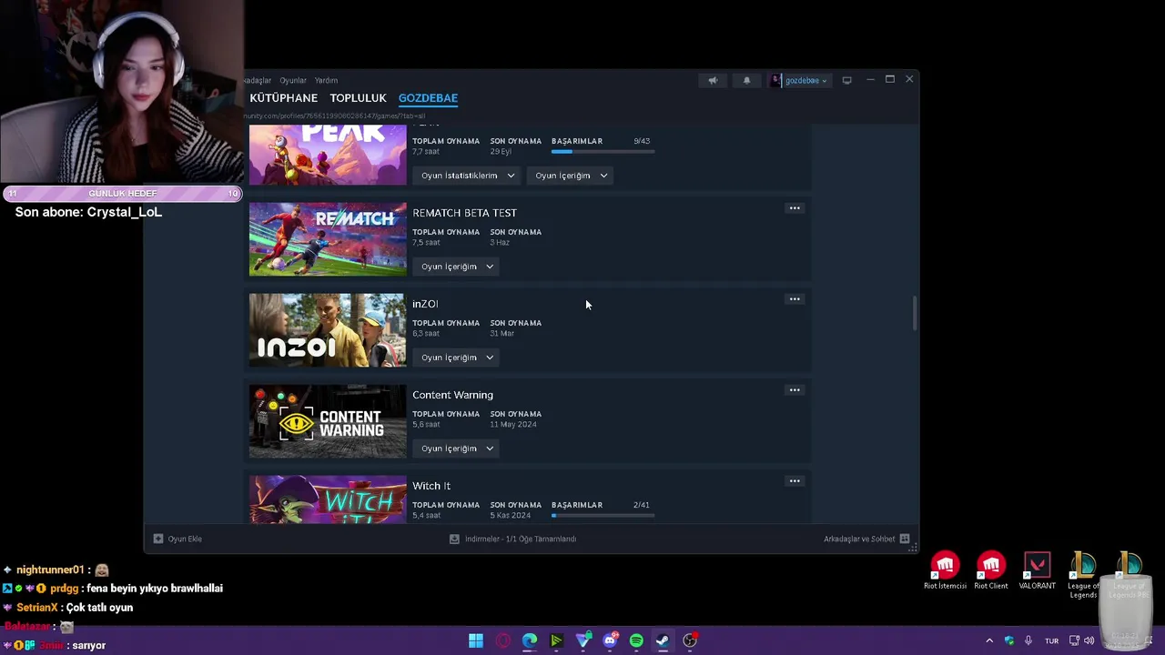This screenshot has width=1165, height=655.
Task: Open the volume speaker tray icon
Action: [x=1089, y=640]
